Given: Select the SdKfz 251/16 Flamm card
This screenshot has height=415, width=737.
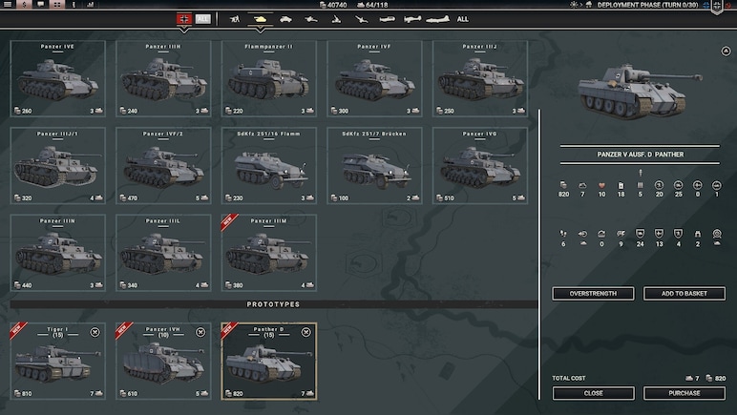Looking at the screenshot, I should 269,166.
